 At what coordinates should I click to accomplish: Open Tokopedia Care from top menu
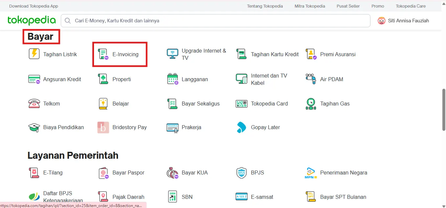411,6
